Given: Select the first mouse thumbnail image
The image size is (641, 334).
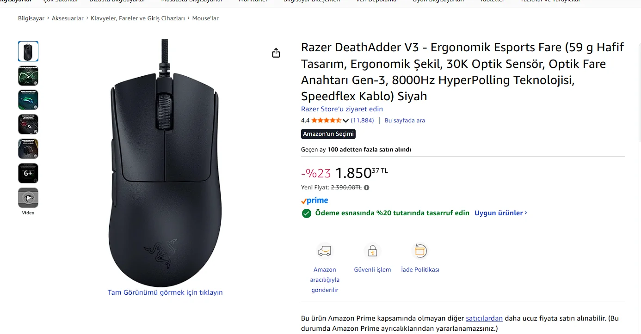Looking at the screenshot, I should pos(28,51).
